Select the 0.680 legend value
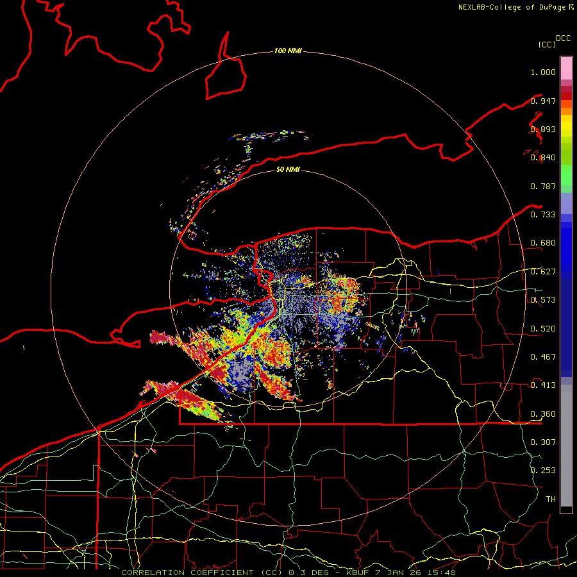The image size is (577, 577). [543, 243]
